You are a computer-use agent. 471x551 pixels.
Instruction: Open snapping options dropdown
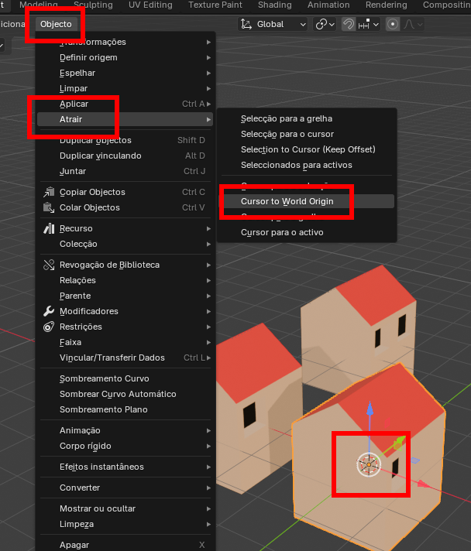click(x=368, y=24)
